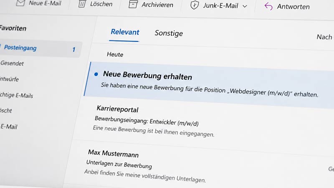The width and height of the screenshot is (334, 188).
Task: Click the Neue E-Mail envelope icon
Action: pos(20,3)
